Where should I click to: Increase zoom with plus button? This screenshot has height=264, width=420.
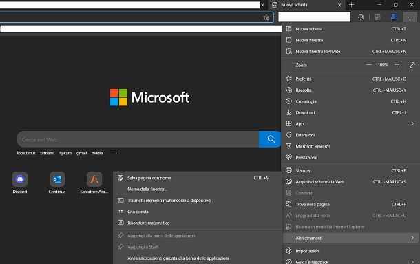pyautogui.click(x=397, y=65)
